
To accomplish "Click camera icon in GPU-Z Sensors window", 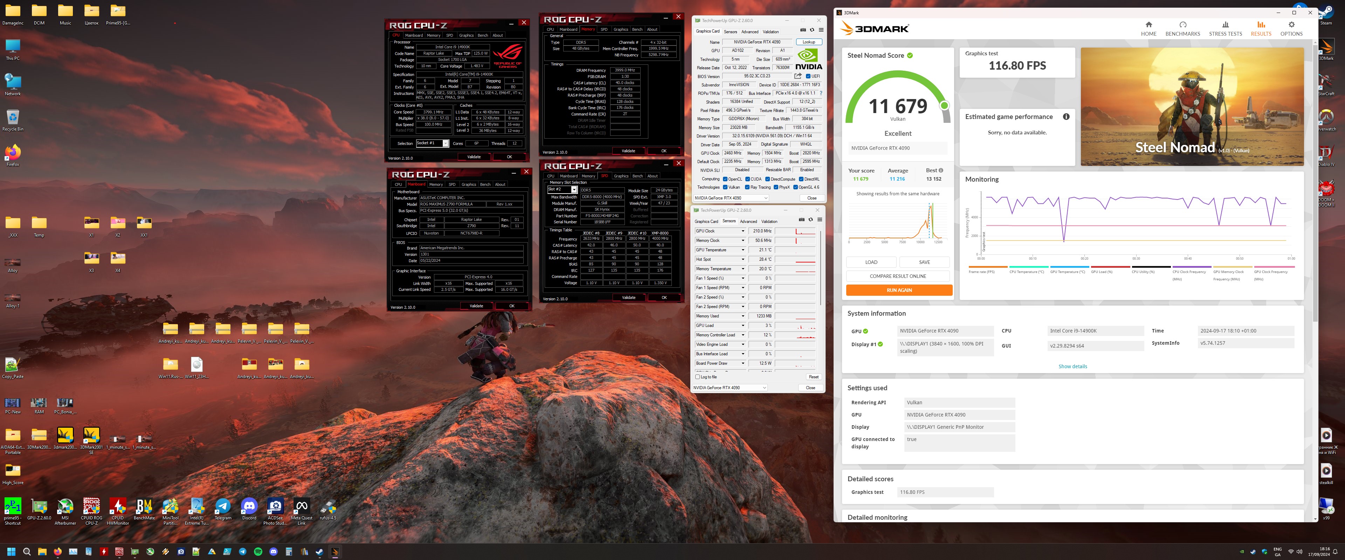I will tap(801, 219).
